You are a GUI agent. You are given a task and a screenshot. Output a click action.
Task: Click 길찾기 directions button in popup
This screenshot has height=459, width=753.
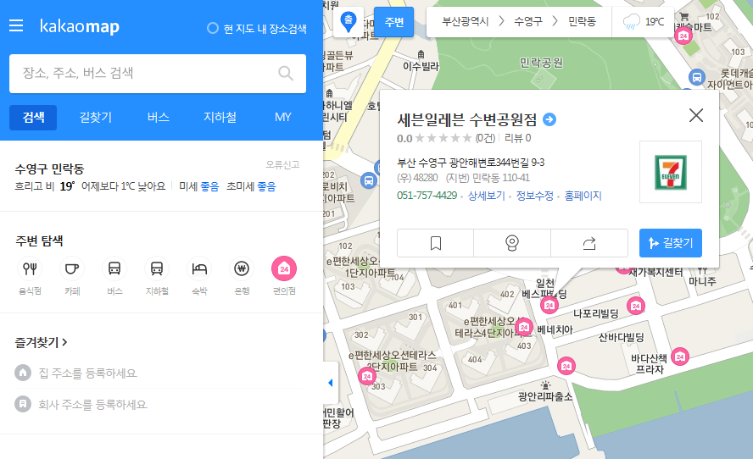coord(671,243)
